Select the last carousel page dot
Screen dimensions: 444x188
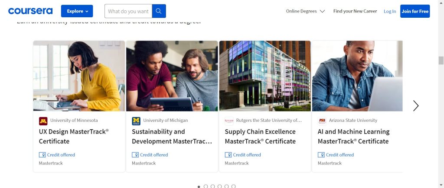[x=234, y=186]
